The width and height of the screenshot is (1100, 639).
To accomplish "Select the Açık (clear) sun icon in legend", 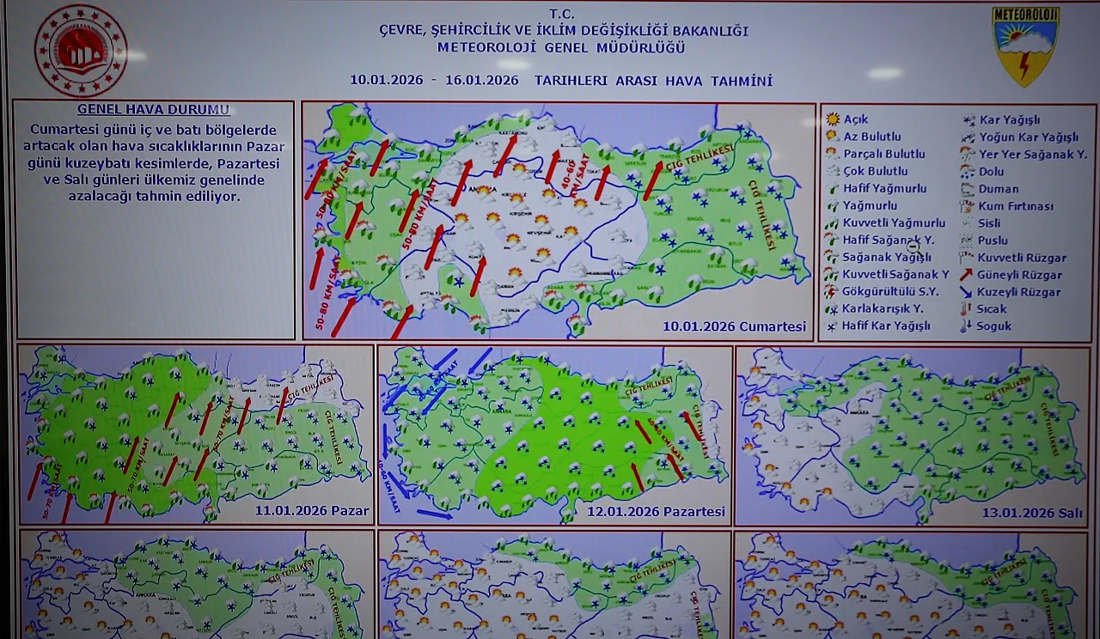I will click(x=831, y=120).
